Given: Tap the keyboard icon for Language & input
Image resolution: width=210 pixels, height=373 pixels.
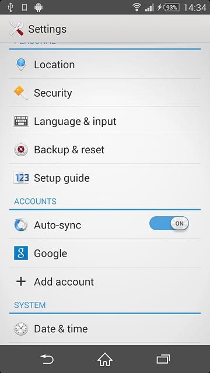Looking at the screenshot, I should pos(21,121).
